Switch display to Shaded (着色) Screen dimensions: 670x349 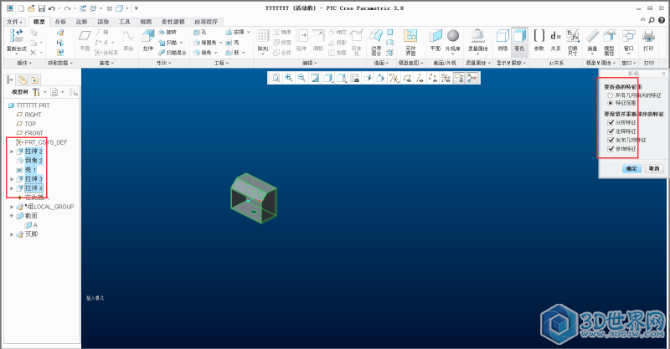point(519,41)
